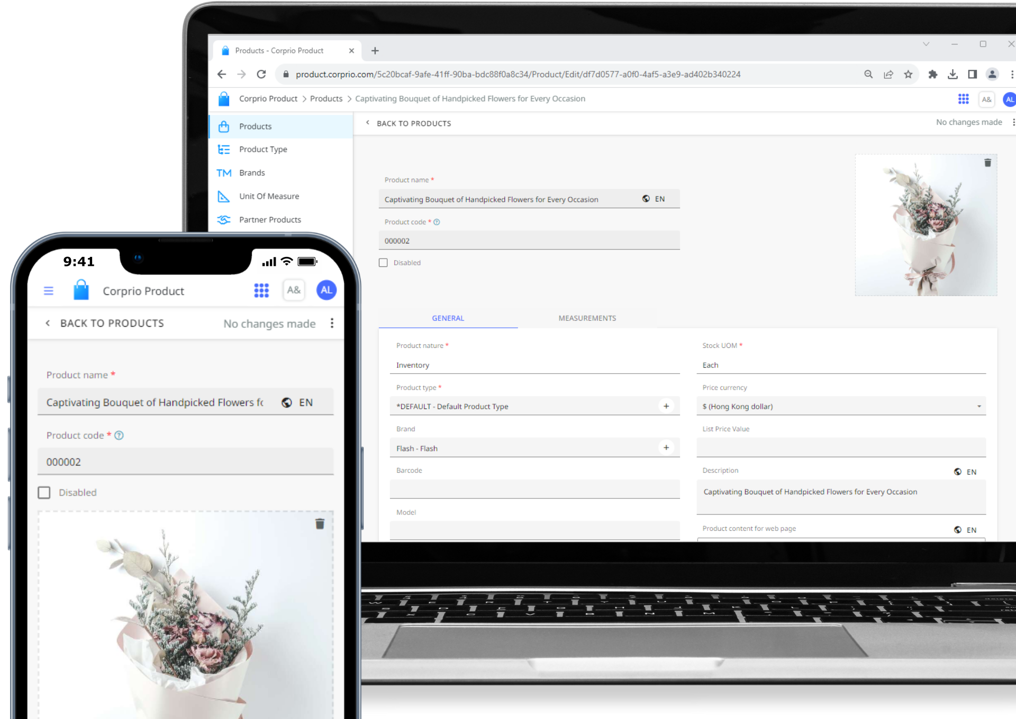This screenshot has height=719, width=1016.
Task: Click BACK TO PRODUCTS on the laptop
Action: point(409,123)
